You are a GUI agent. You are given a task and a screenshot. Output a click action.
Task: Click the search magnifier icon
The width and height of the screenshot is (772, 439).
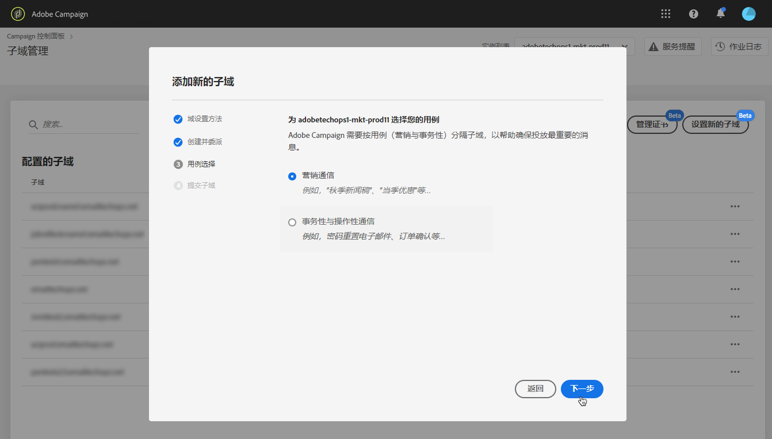point(34,124)
